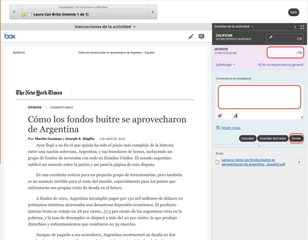Click the Comentario al estudiante text box

tap(259, 97)
